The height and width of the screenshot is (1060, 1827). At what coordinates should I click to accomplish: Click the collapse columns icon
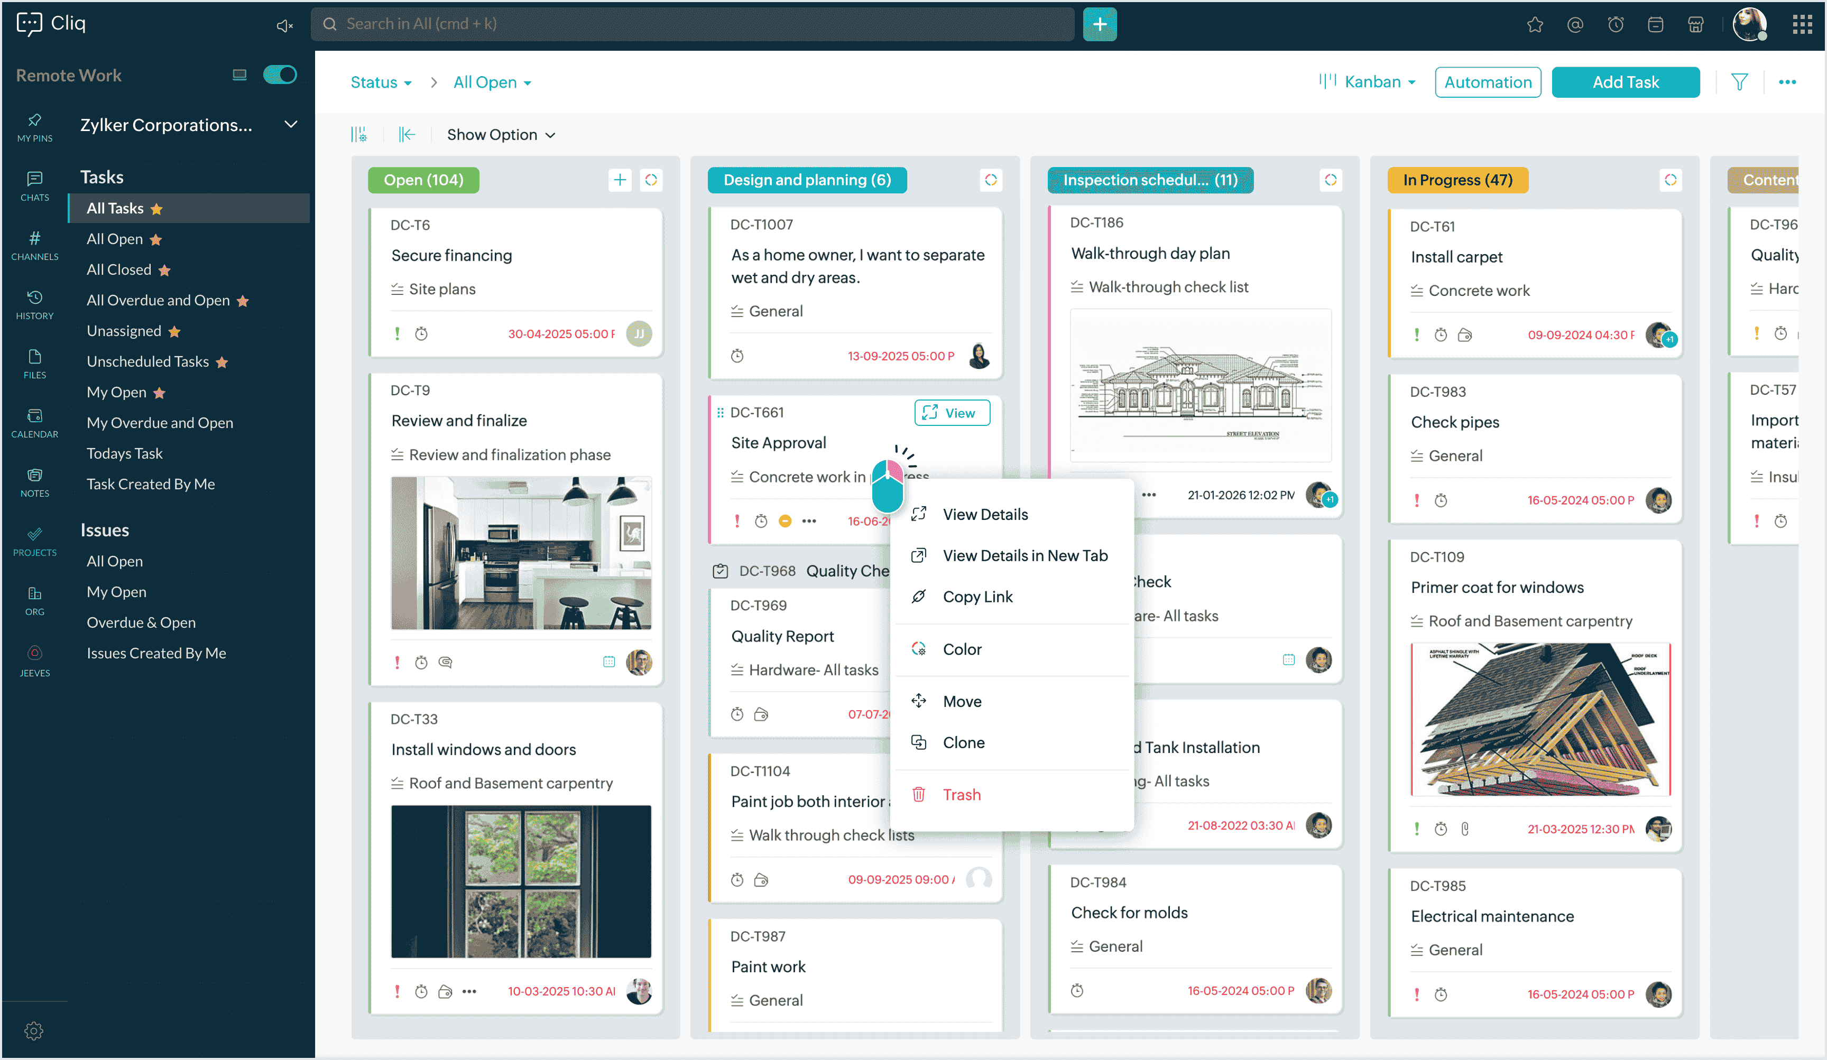tap(407, 135)
